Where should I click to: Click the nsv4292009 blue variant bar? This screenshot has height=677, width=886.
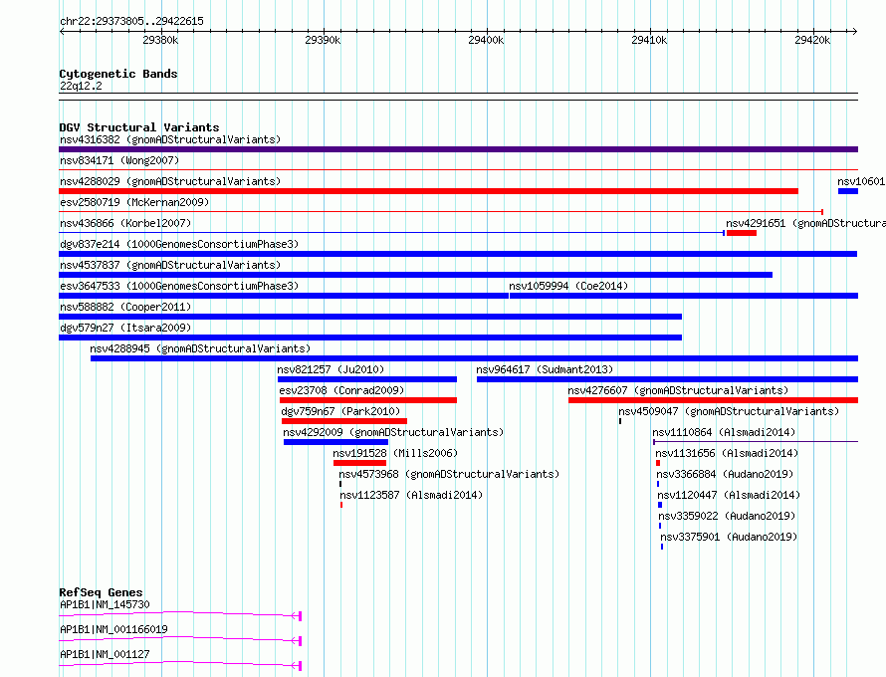[x=336, y=442]
